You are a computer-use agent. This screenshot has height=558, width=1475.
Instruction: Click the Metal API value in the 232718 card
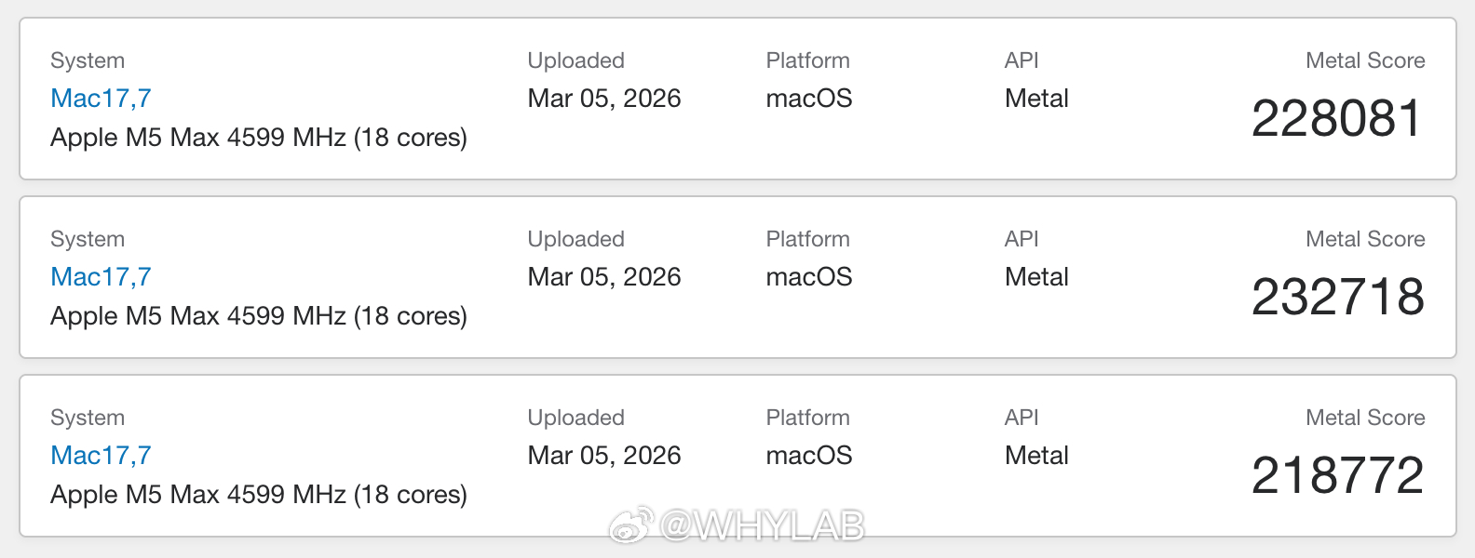[x=1036, y=277]
